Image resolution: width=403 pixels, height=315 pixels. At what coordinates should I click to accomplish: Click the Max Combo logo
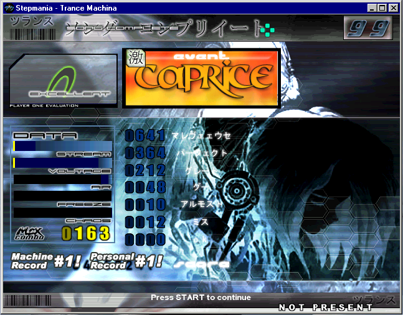29,233
